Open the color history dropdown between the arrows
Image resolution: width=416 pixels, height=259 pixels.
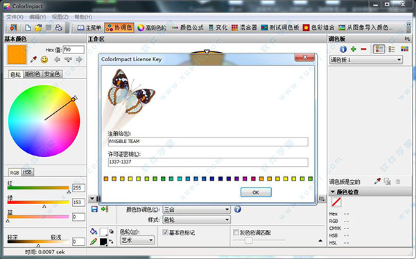click(68, 60)
